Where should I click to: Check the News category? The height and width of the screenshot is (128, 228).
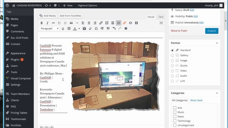(175, 117)
